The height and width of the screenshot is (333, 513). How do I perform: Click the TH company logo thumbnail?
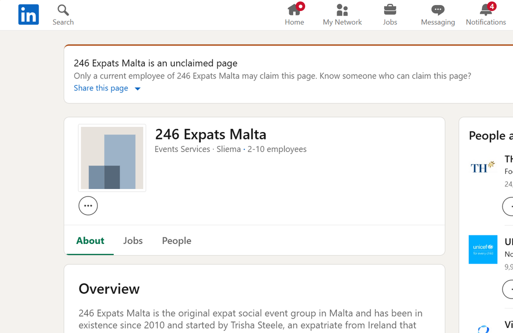(x=483, y=168)
